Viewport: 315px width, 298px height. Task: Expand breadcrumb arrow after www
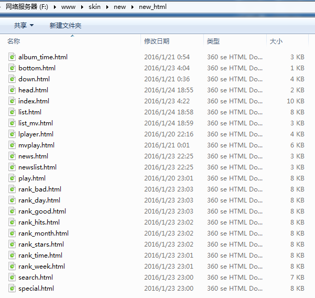coord(82,7)
